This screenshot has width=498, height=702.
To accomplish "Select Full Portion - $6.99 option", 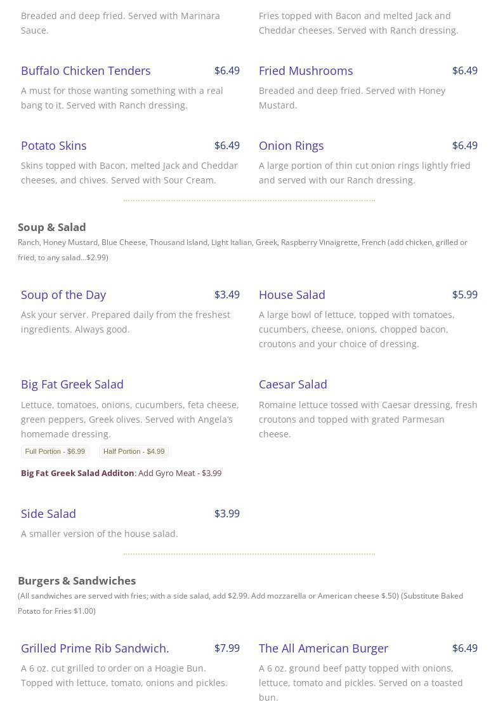I will (55, 451).
